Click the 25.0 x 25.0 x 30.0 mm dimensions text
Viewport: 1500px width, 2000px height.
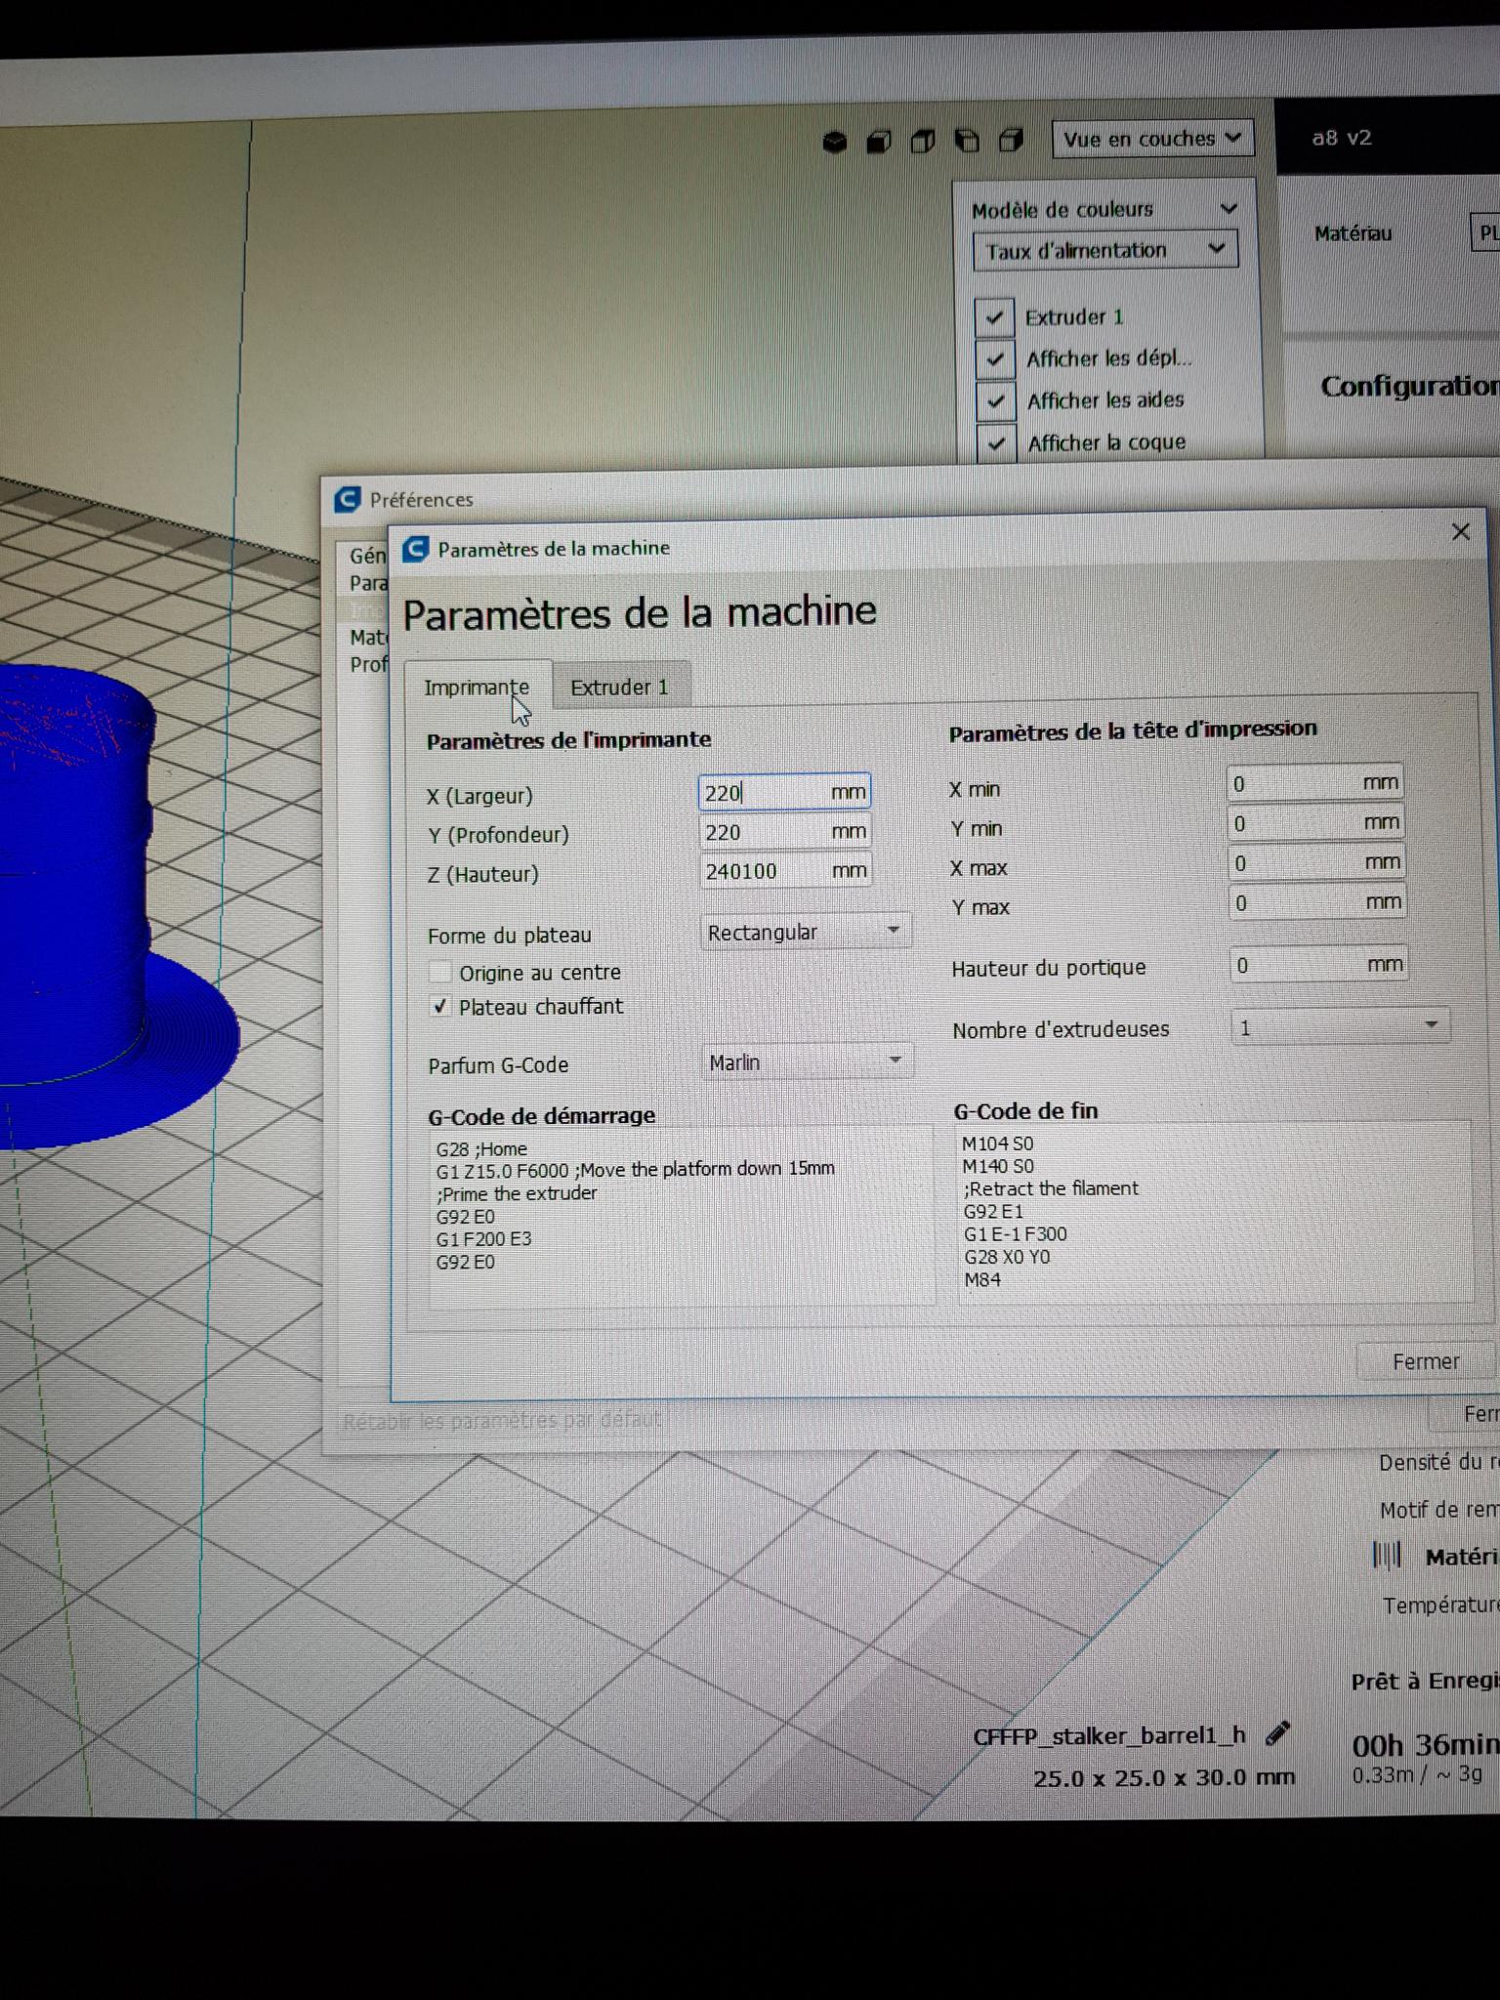1164,1778
